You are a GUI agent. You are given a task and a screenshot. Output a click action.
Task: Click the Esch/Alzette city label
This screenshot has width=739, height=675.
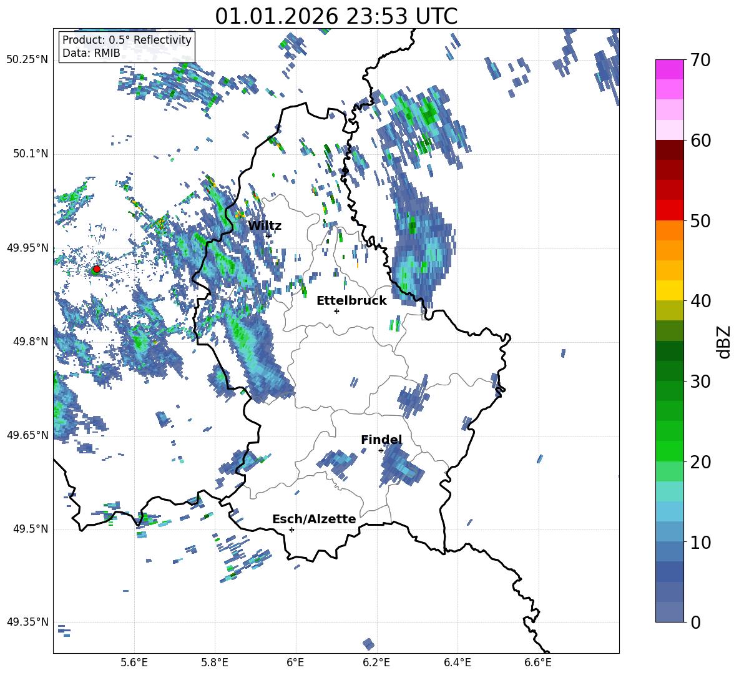[314, 519]
